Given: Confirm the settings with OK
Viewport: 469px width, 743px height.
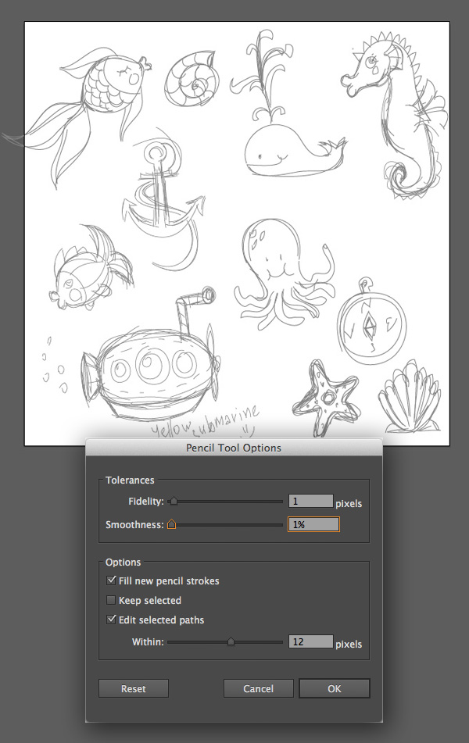Looking at the screenshot, I should pos(335,688).
